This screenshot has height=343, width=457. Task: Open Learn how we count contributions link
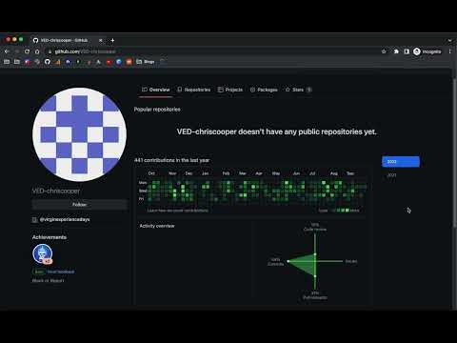(x=178, y=211)
